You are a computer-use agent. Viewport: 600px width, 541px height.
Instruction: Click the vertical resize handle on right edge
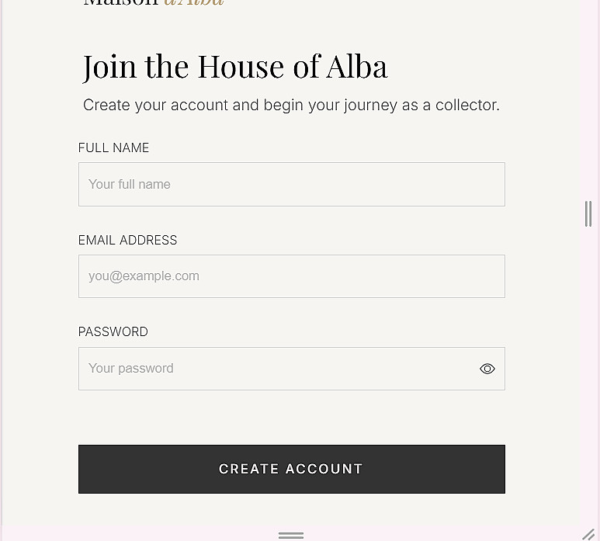pos(588,213)
